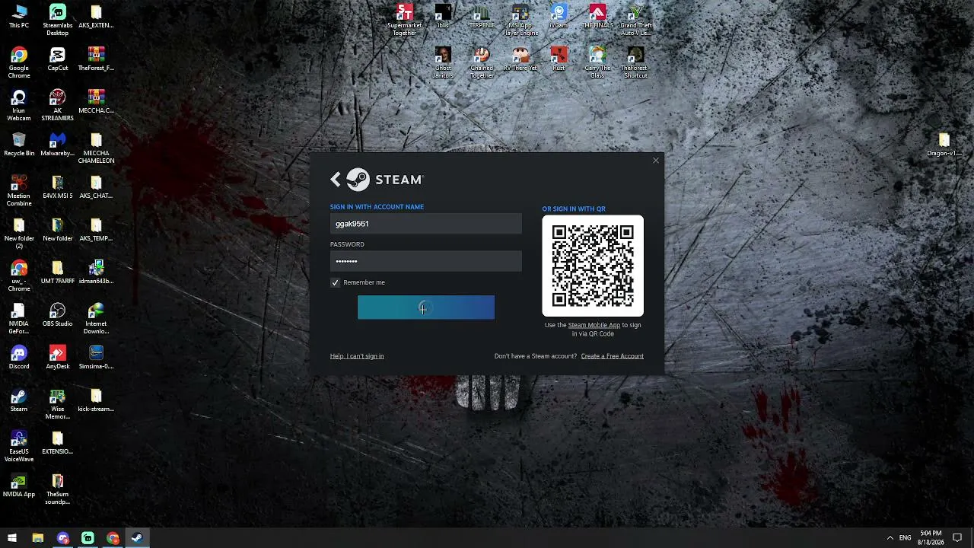Image resolution: width=974 pixels, height=548 pixels.
Task: Go back using the Steam dialog arrow
Action: point(336,180)
